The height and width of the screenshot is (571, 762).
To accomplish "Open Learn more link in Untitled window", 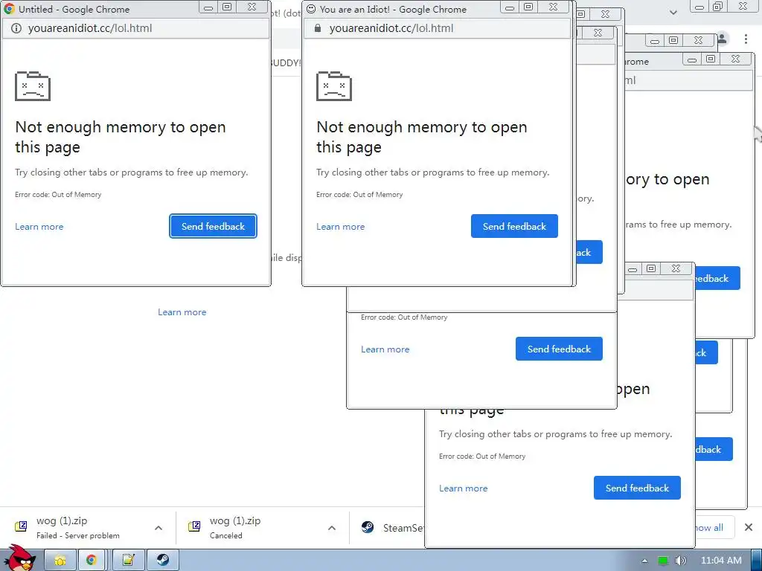I will pyautogui.click(x=39, y=227).
